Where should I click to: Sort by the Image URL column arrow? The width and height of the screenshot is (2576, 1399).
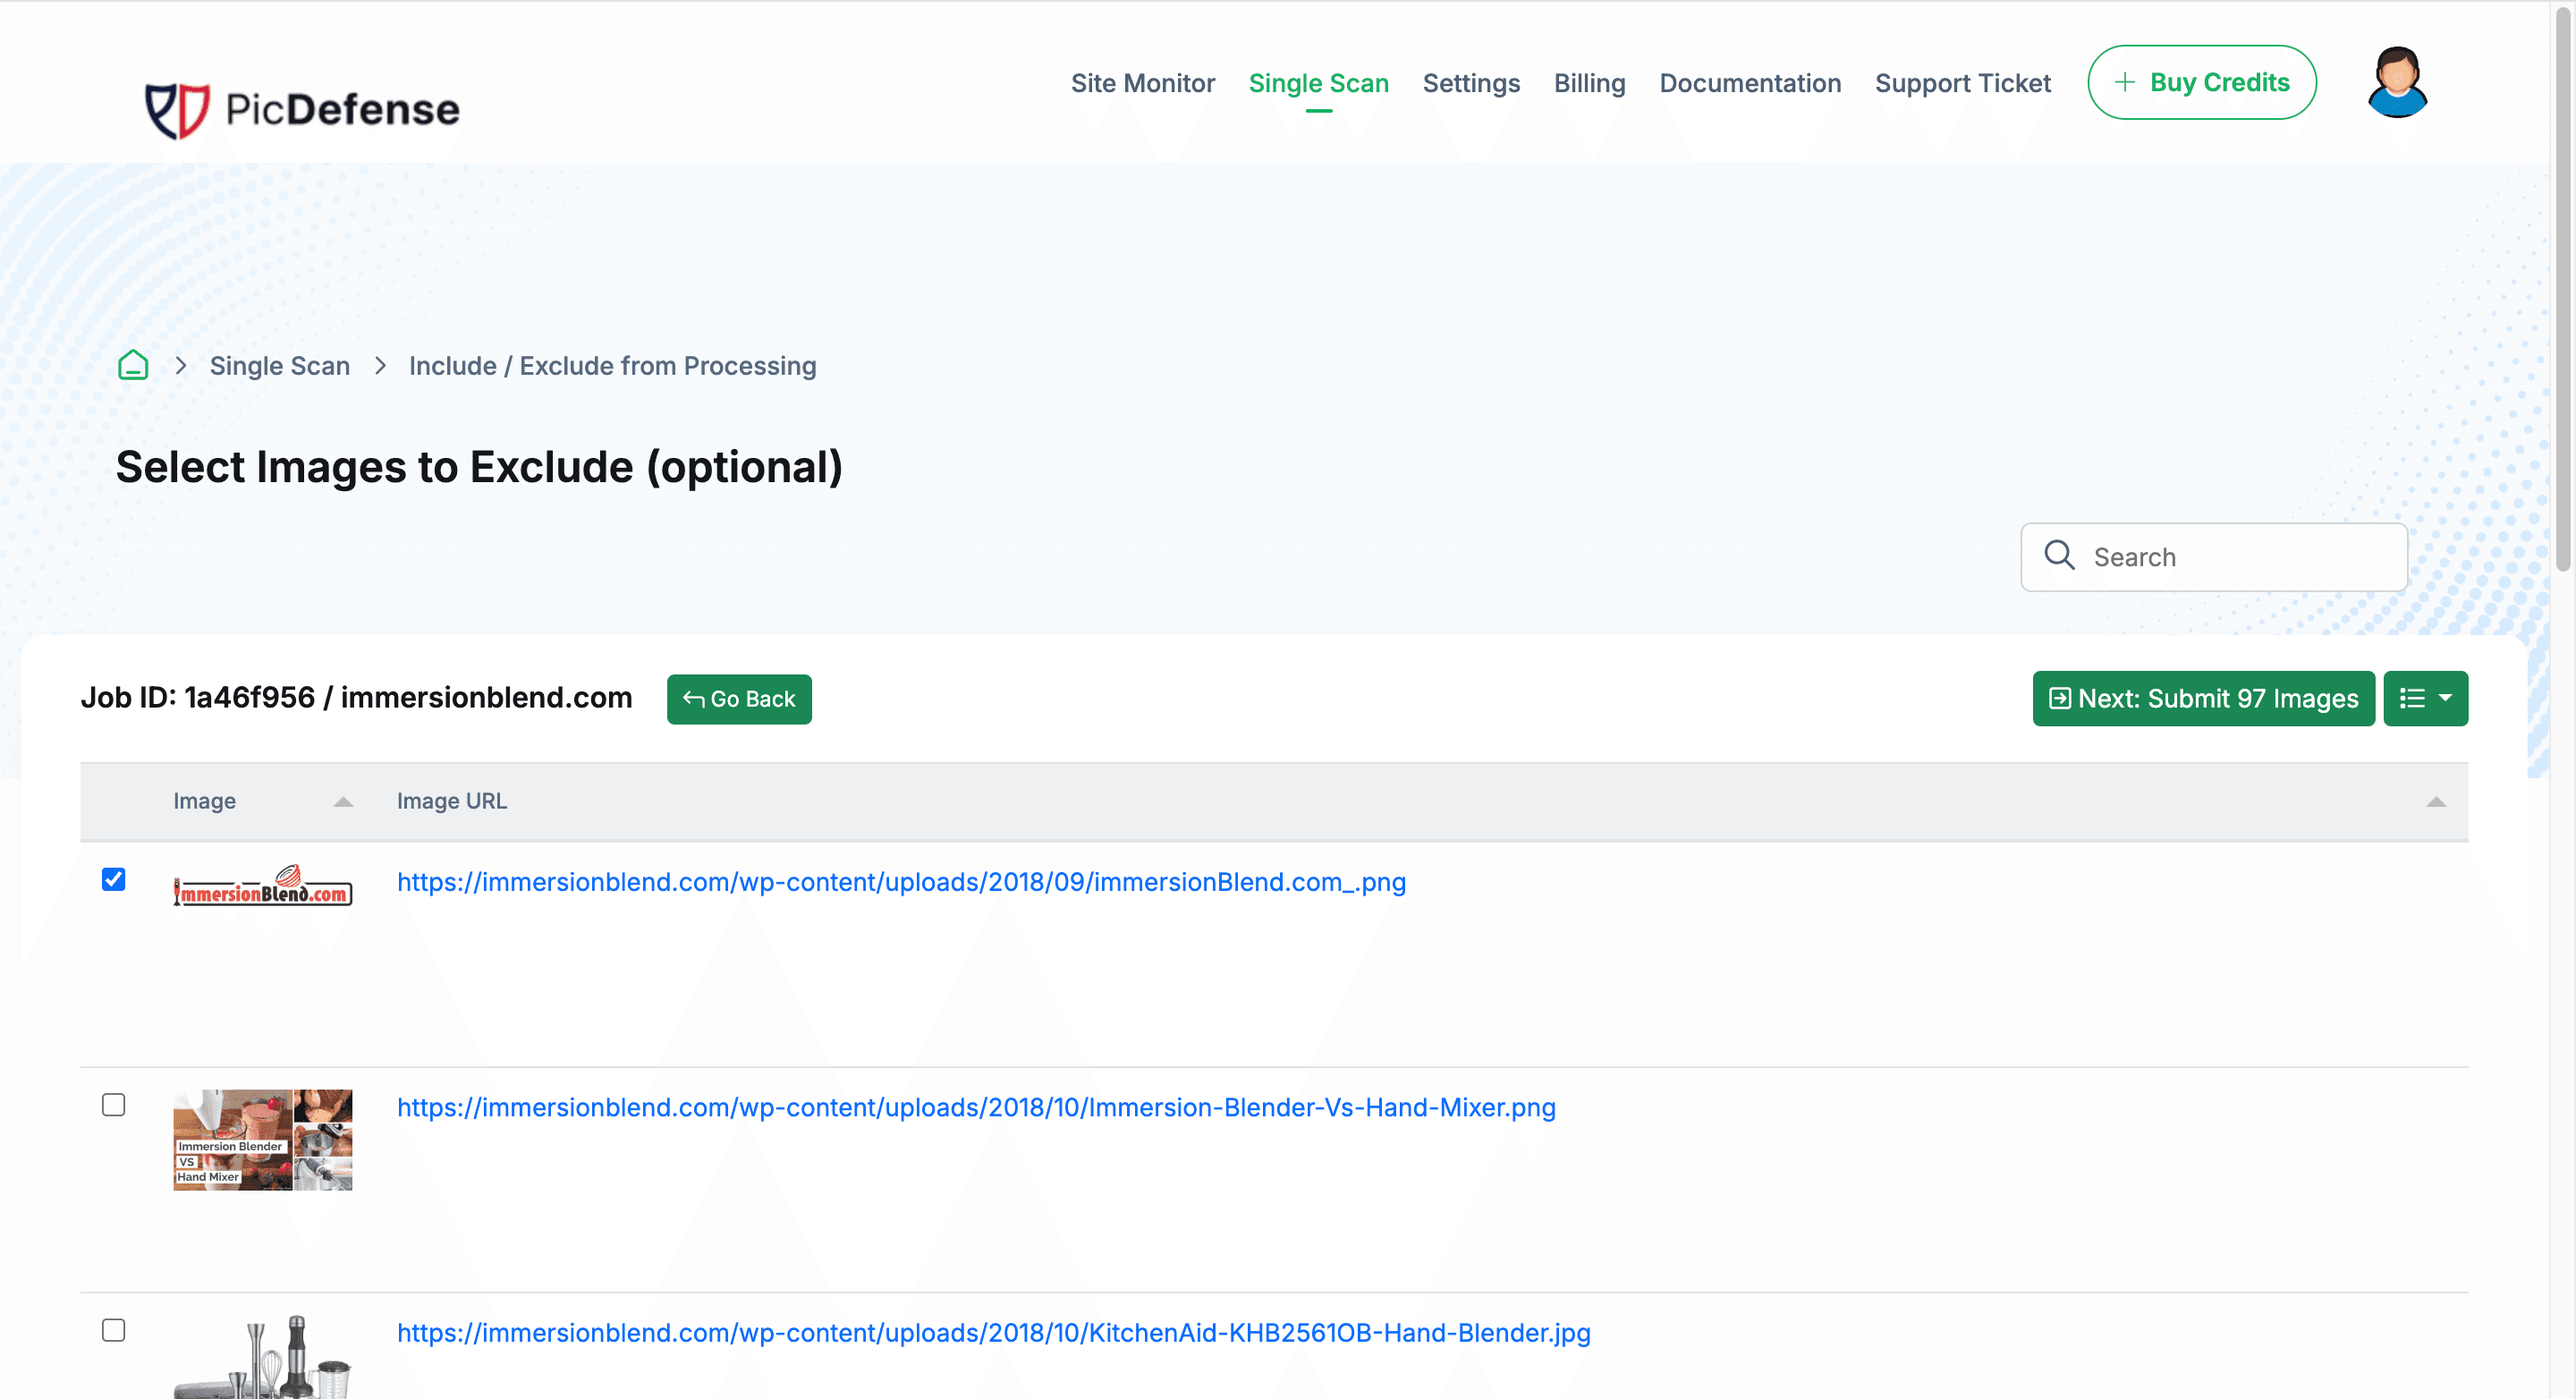[x=2435, y=801]
